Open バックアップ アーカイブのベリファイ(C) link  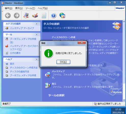(x=24, y=48)
